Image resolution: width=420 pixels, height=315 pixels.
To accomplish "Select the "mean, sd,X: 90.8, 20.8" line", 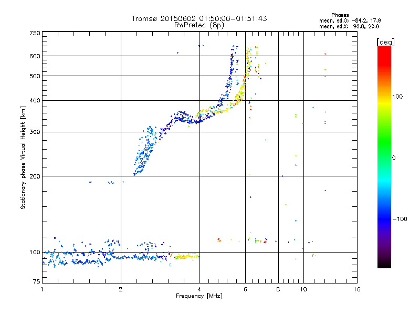I will pos(349,26).
